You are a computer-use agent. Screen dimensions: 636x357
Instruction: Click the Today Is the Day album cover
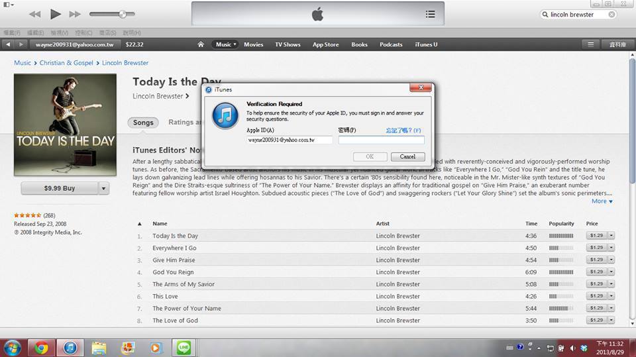click(66, 125)
